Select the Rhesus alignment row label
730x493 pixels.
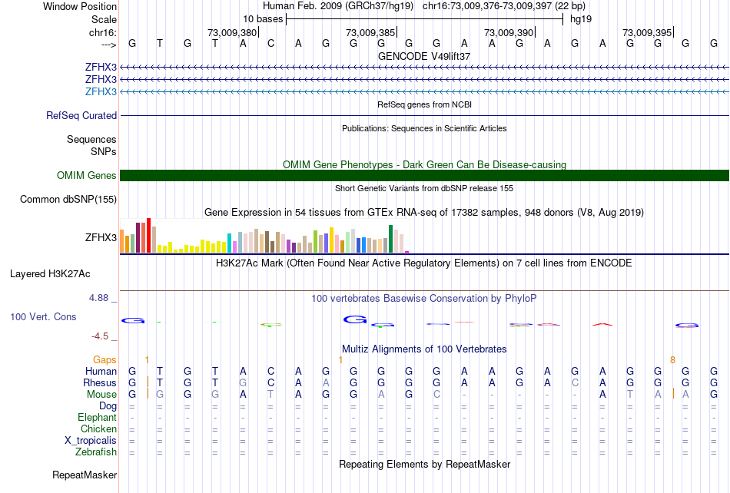pos(100,382)
